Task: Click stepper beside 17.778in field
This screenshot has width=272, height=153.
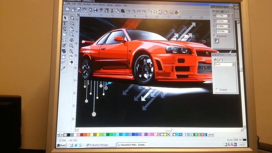Action: [x=228, y=16]
